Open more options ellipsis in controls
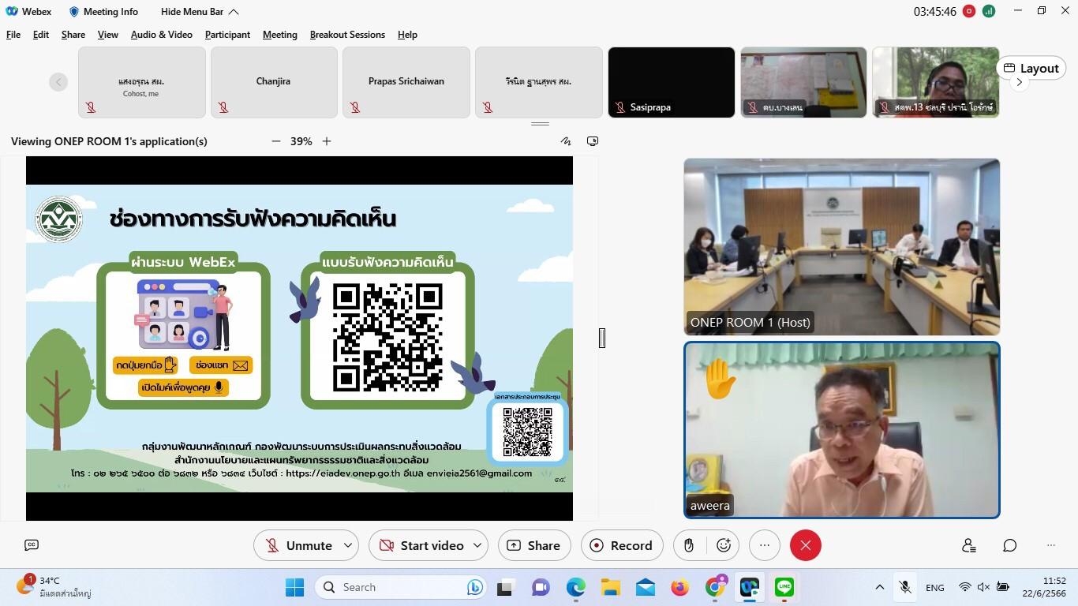Viewport: 1078px width, 606px height. click(764, 545)
